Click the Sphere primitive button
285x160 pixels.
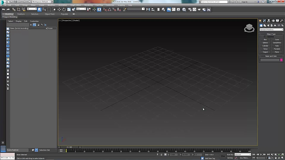point(265,43)
